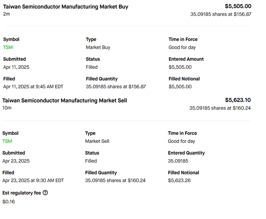The width and height of the screenshot is (266, 219).
Task: Click the $5,505.00 order total amount
Action: coord(238,6)
